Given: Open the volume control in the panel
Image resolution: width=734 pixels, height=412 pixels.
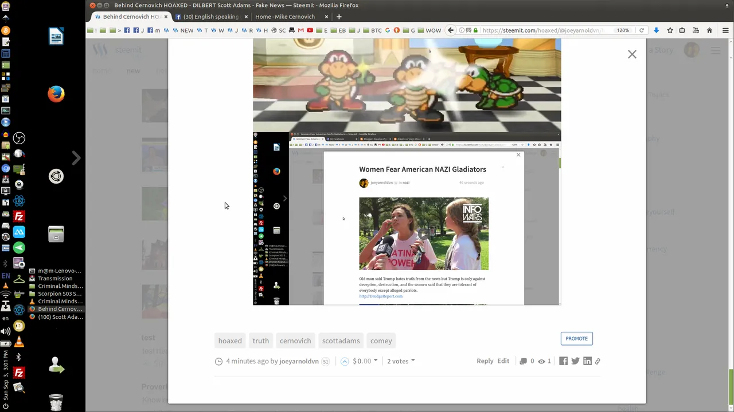Looking at the screenshot, I should click(x=6, y=331).
